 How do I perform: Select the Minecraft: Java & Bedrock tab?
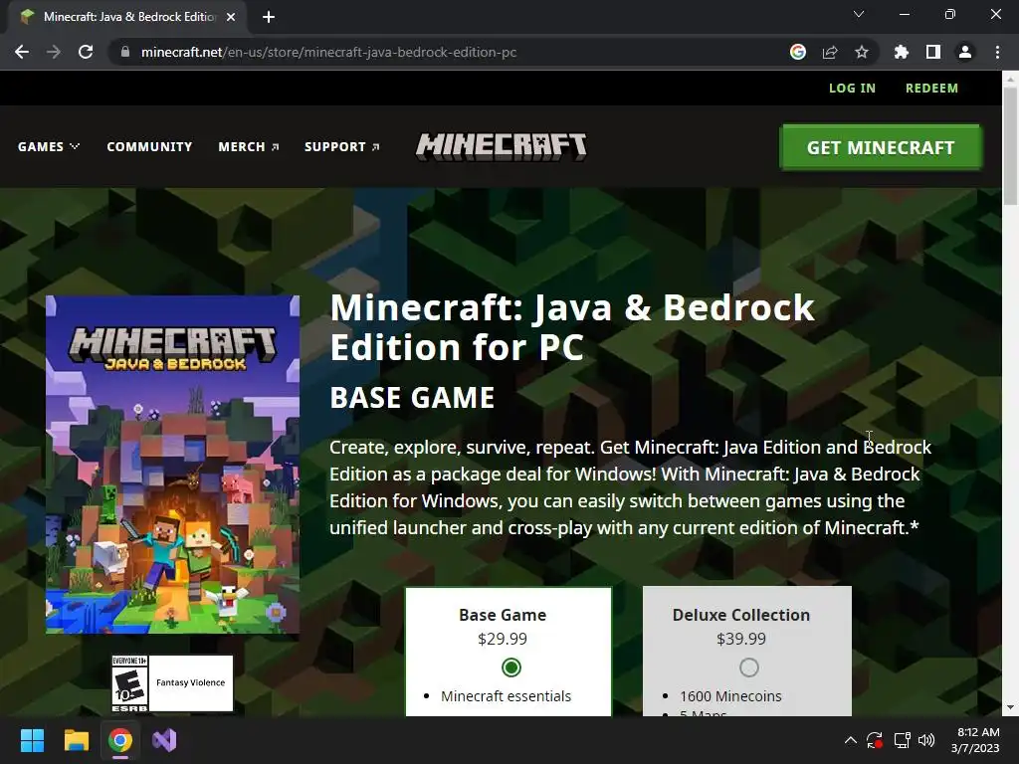click(127, 17)
